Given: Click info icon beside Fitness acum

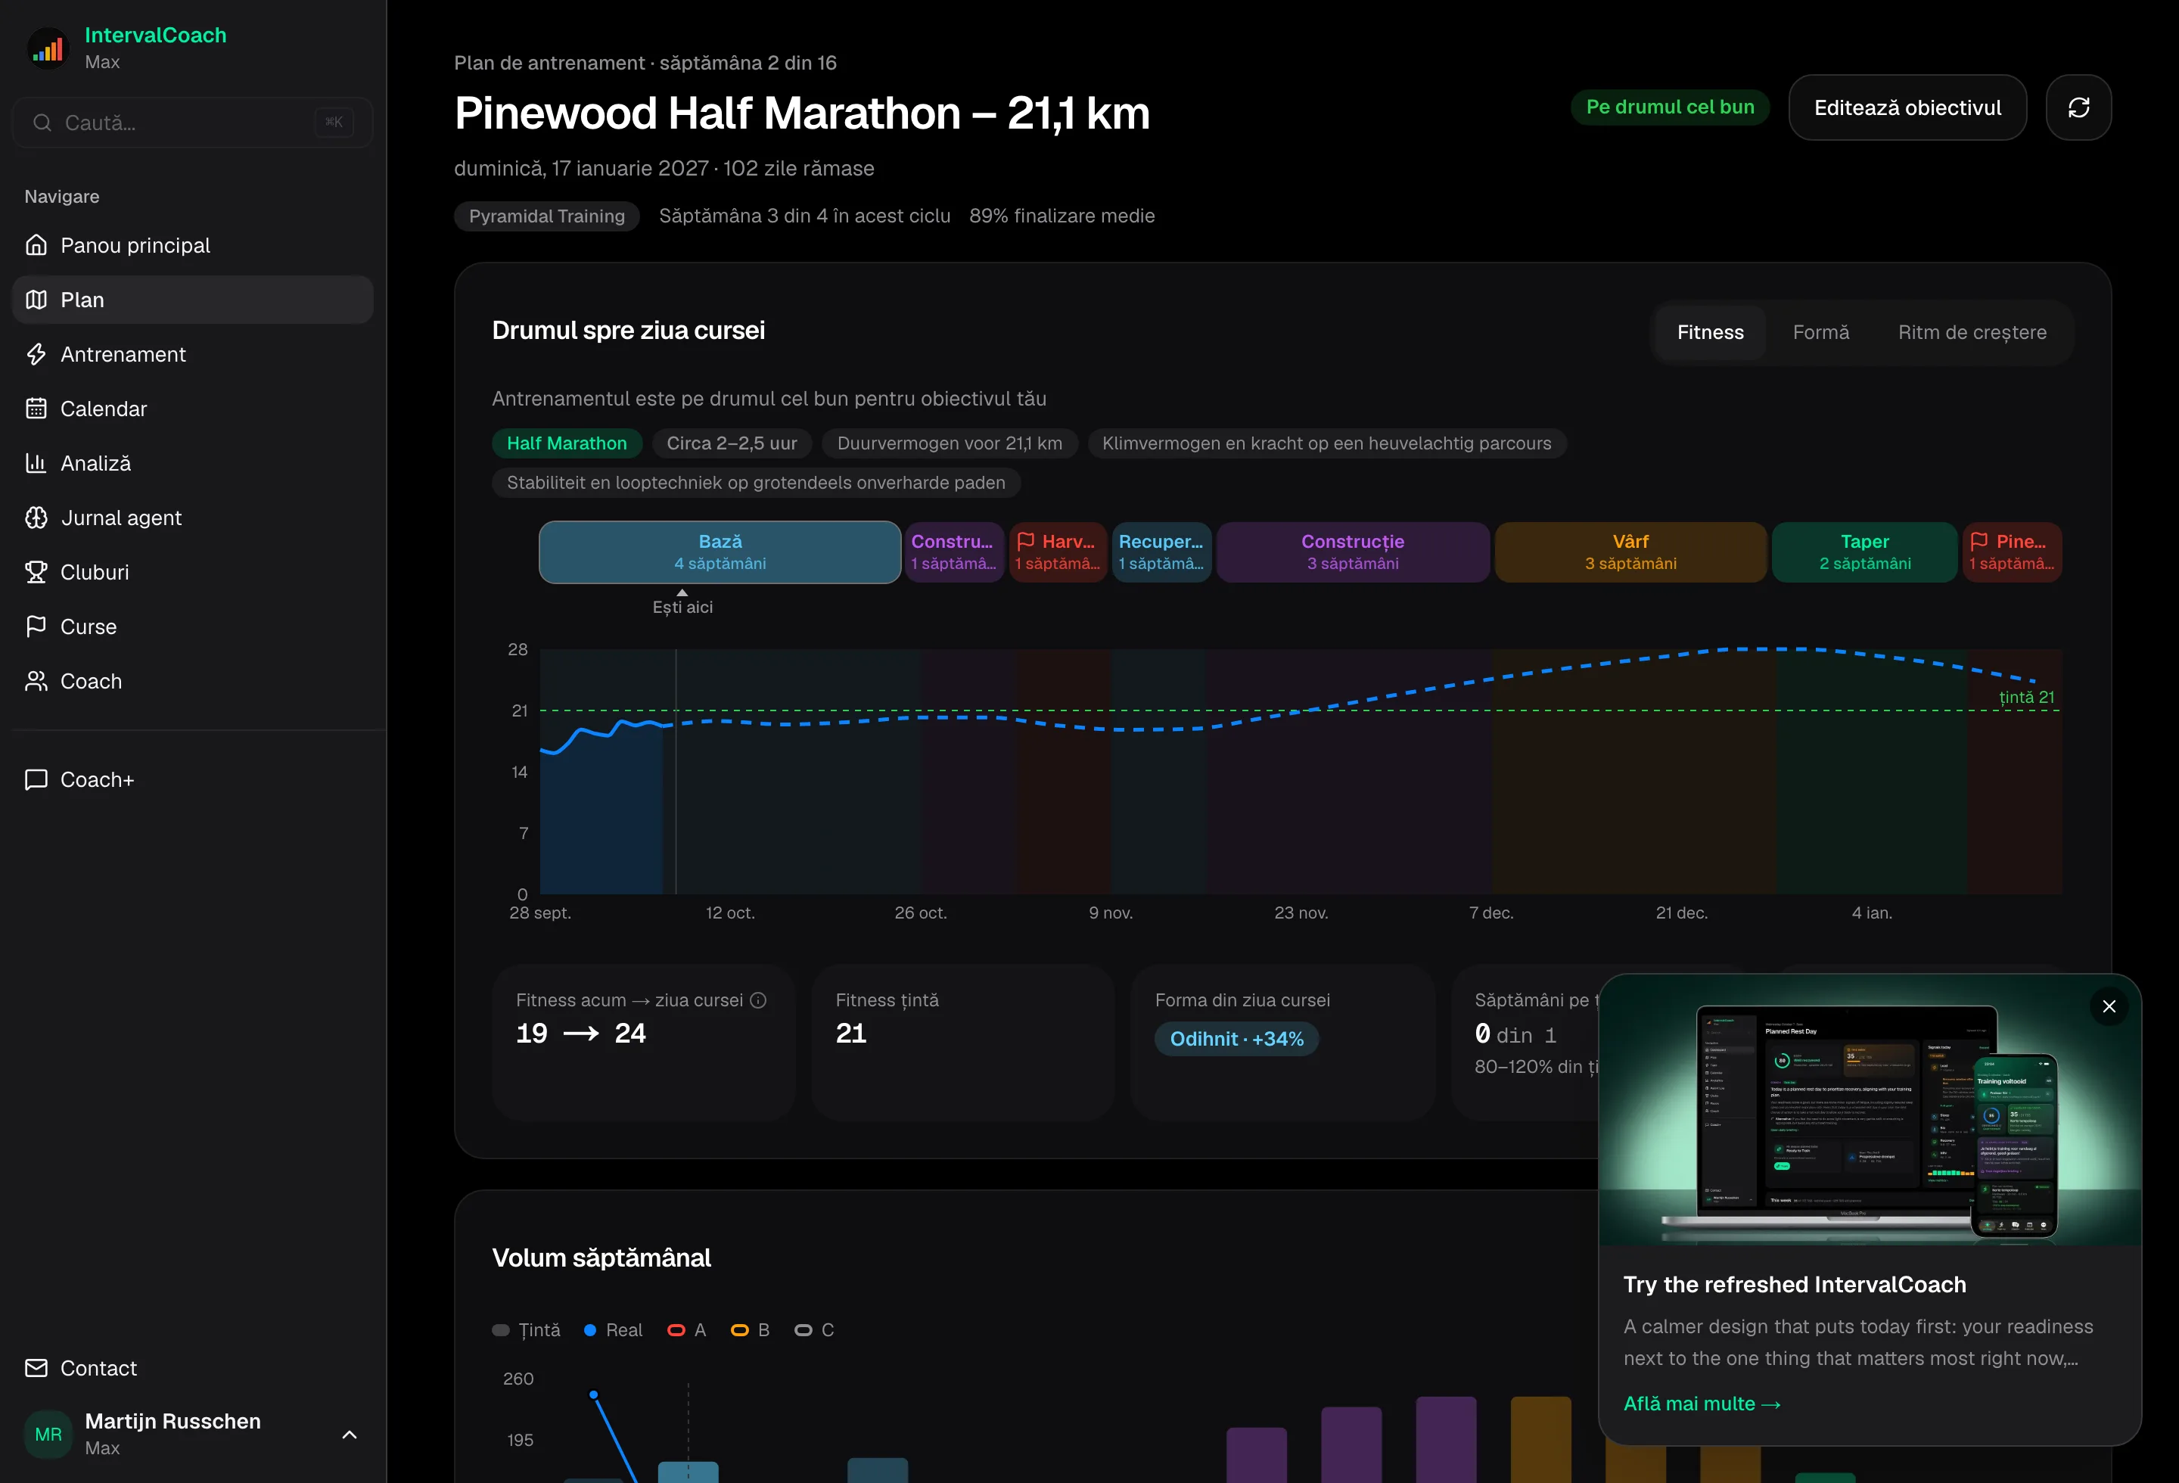Looking at the screenshot, I should pyautogui.click(x=759, y=1000).
